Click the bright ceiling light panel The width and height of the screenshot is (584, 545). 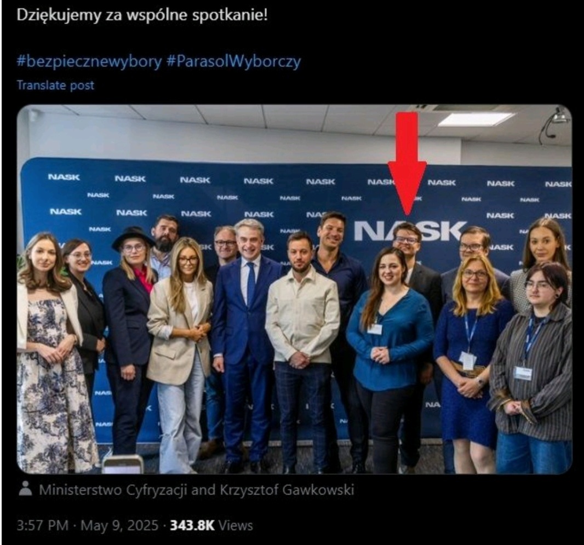click(478, 120)
